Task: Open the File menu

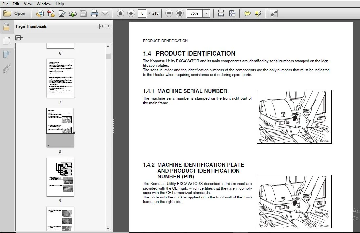Action: coord(5,4)
